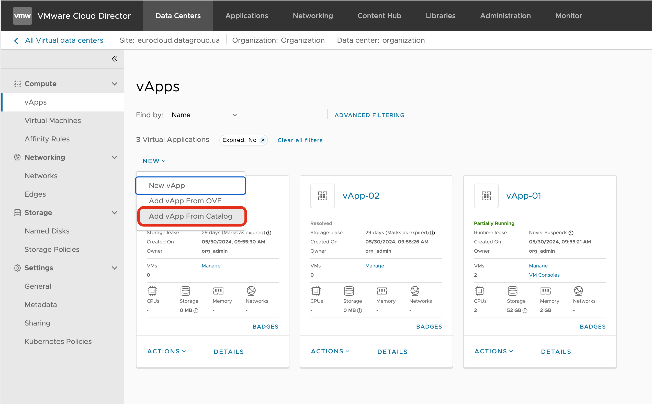Click ADVANCED FILTERING link

click(x=369, y=115)
